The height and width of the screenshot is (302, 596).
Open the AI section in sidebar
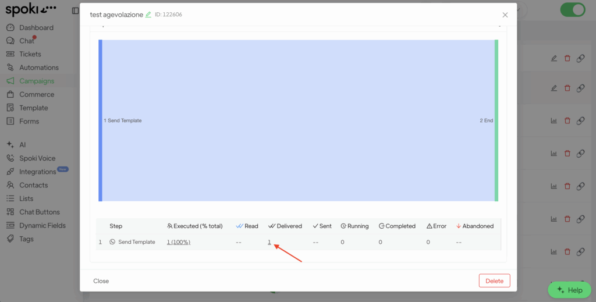[x=22, y=145]
